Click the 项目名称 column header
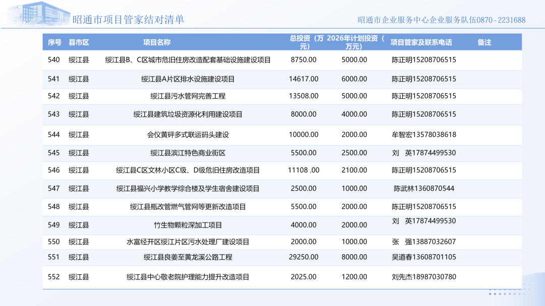545x306 pixels. 157,42
